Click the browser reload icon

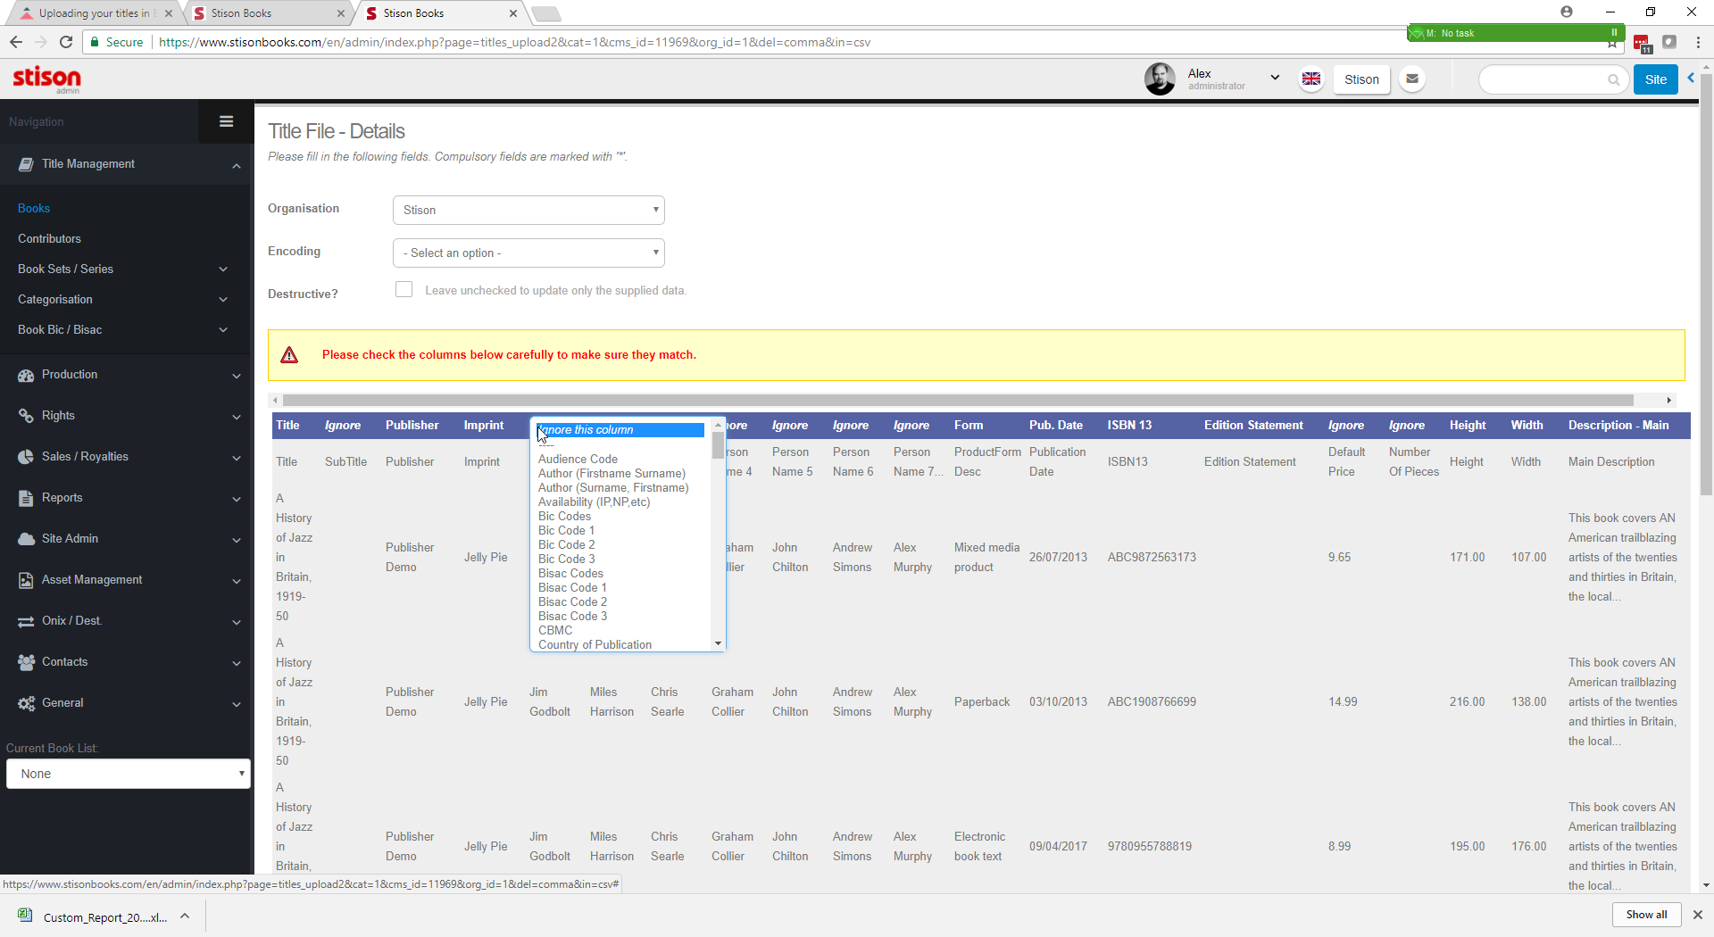(x=66, y=42)
